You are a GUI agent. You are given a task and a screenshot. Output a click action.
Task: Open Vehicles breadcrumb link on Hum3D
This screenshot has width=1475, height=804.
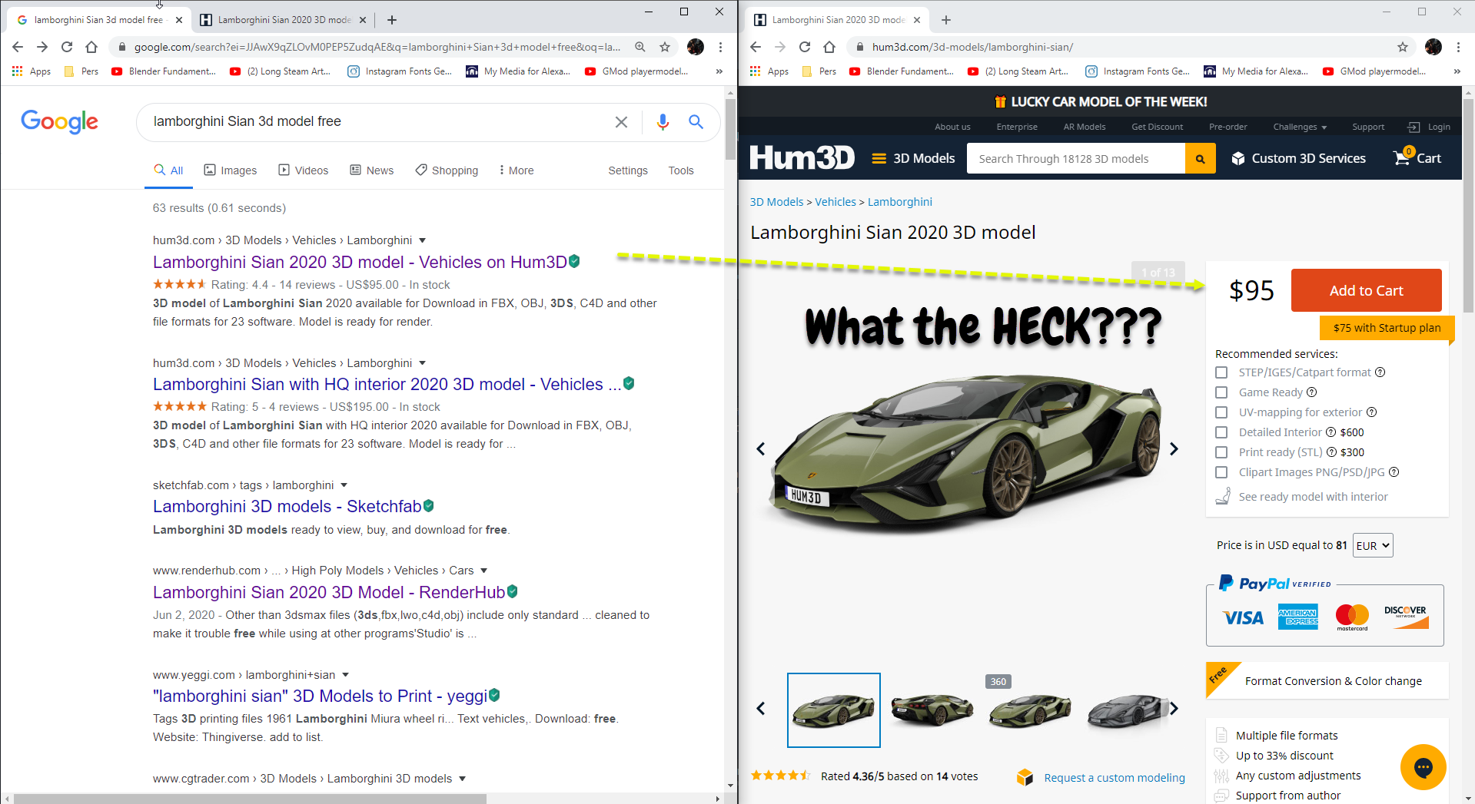[836, 202]
